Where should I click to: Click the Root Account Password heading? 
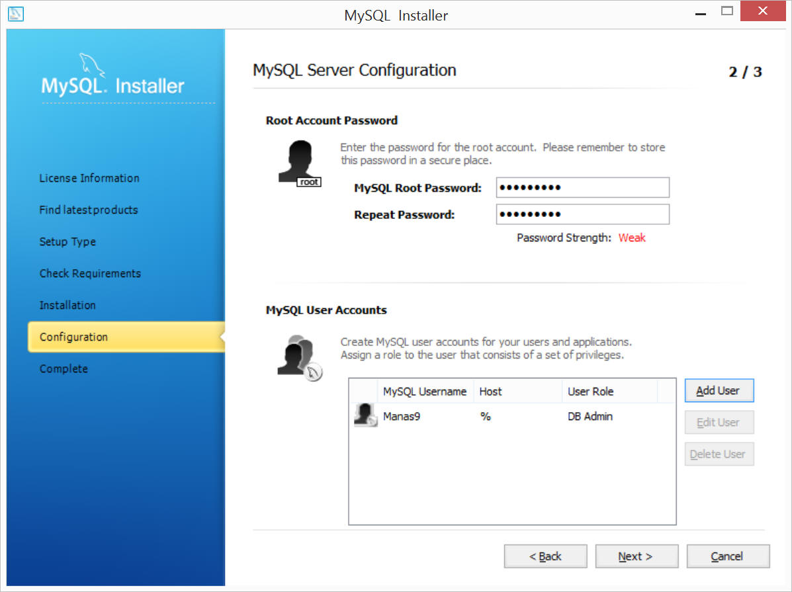click(x=332, y=120)
